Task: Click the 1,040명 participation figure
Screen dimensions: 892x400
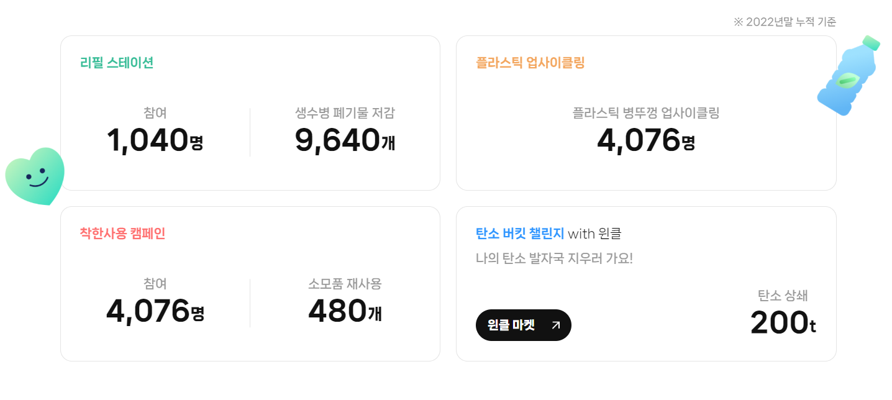Action: tap(155, 140)
